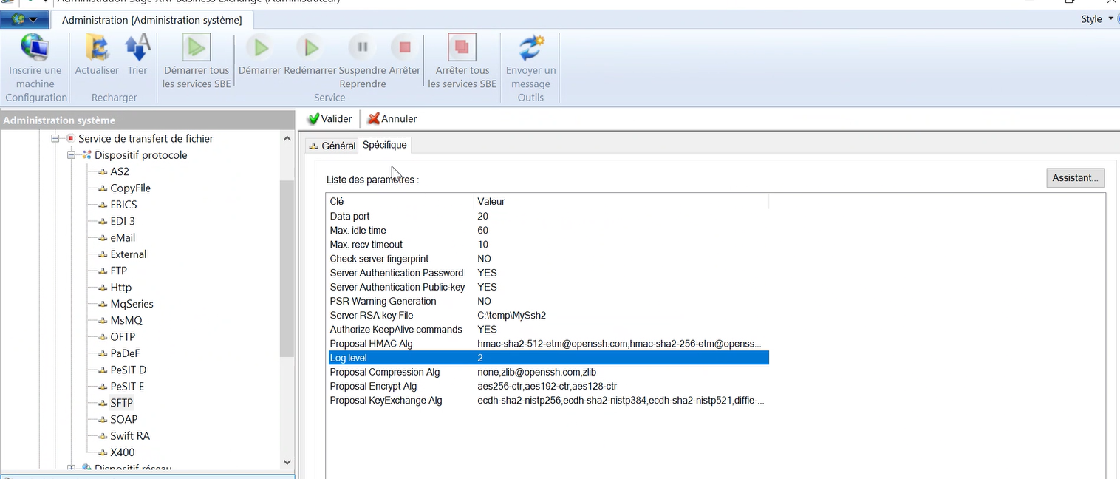This screenshot has height=479, width=1120.
Task: Stop all services with Arrêter tous
Action: point(462,48)
